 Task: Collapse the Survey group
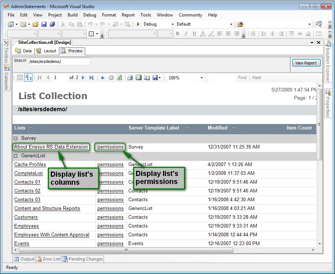[16, 138]
